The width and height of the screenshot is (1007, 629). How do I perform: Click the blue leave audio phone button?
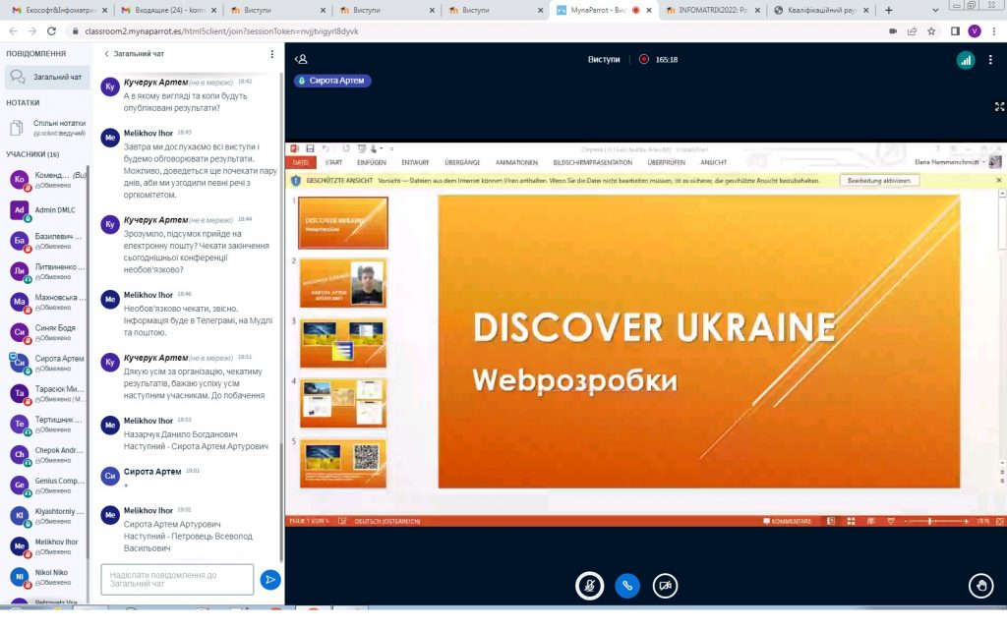point(627,586)
